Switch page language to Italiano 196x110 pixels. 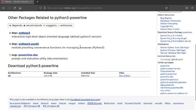point(81,103)
